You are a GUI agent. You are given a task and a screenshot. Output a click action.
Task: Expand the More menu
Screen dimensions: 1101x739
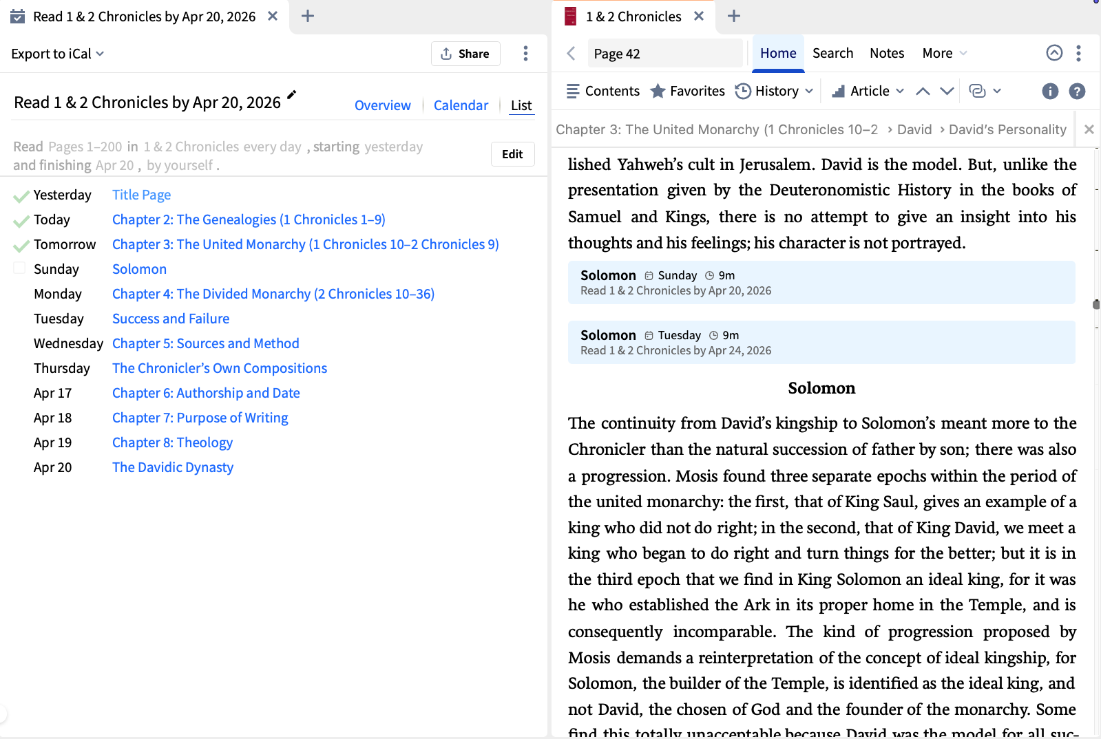[x=945, y=53]
